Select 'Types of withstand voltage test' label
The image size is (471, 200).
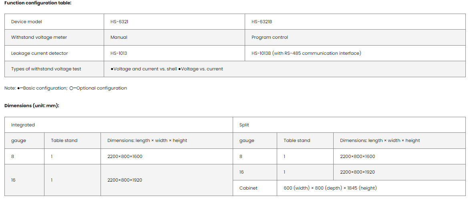point(46,69)
